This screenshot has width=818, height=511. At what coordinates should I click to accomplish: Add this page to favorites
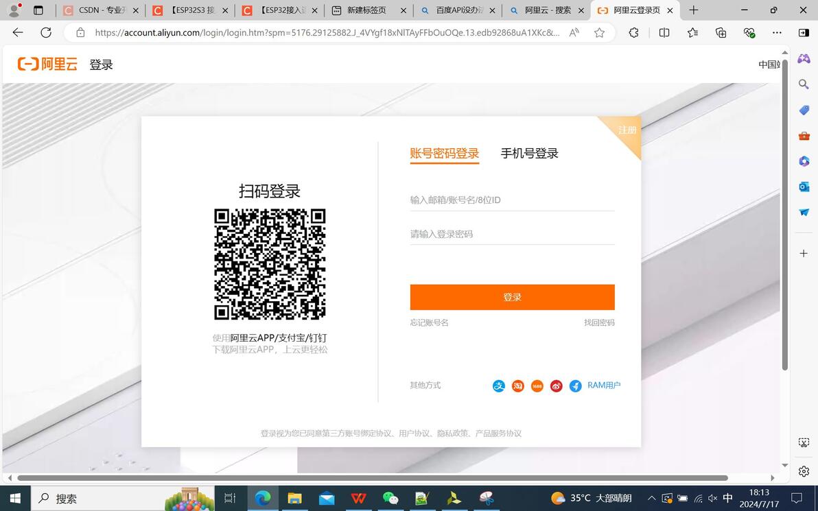pos(599,32)
